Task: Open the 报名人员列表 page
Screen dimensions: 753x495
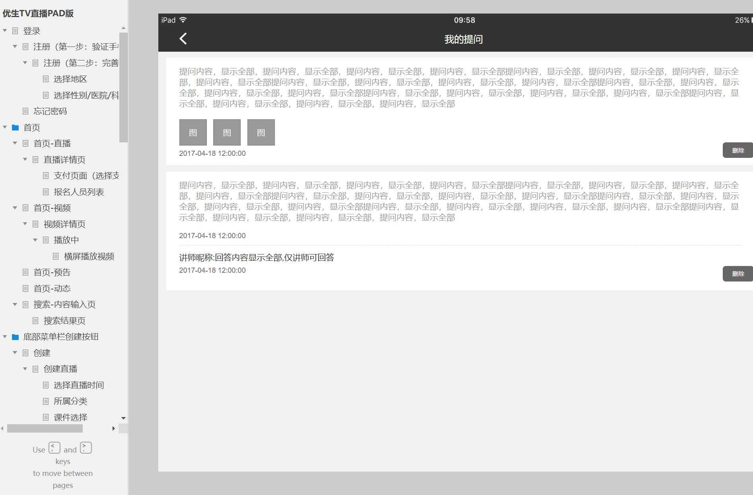Action: click(79, 192)
